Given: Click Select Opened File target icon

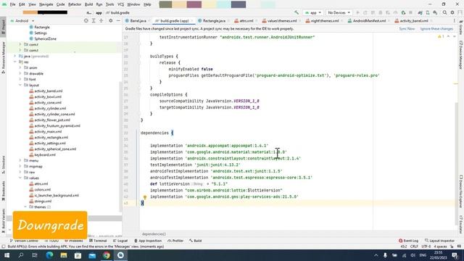Looking at the screenshot, I should pyautogui.click(x=86, y=21).
